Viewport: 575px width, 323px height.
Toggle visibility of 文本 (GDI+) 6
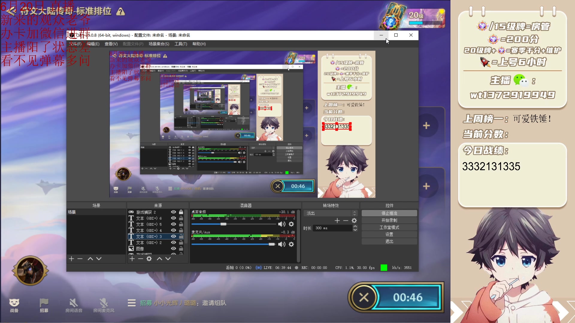pyautogui.click(x=173, y=218)
